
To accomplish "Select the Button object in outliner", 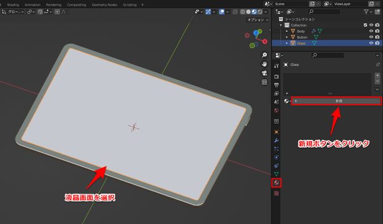I will 302,37.
